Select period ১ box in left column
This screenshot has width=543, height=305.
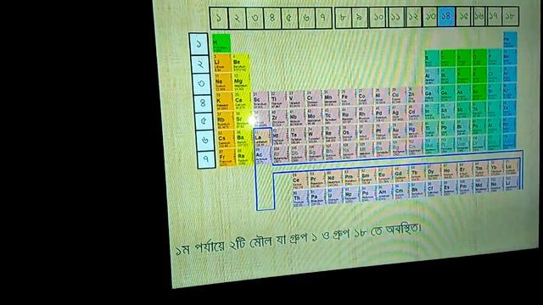point(199,44)
